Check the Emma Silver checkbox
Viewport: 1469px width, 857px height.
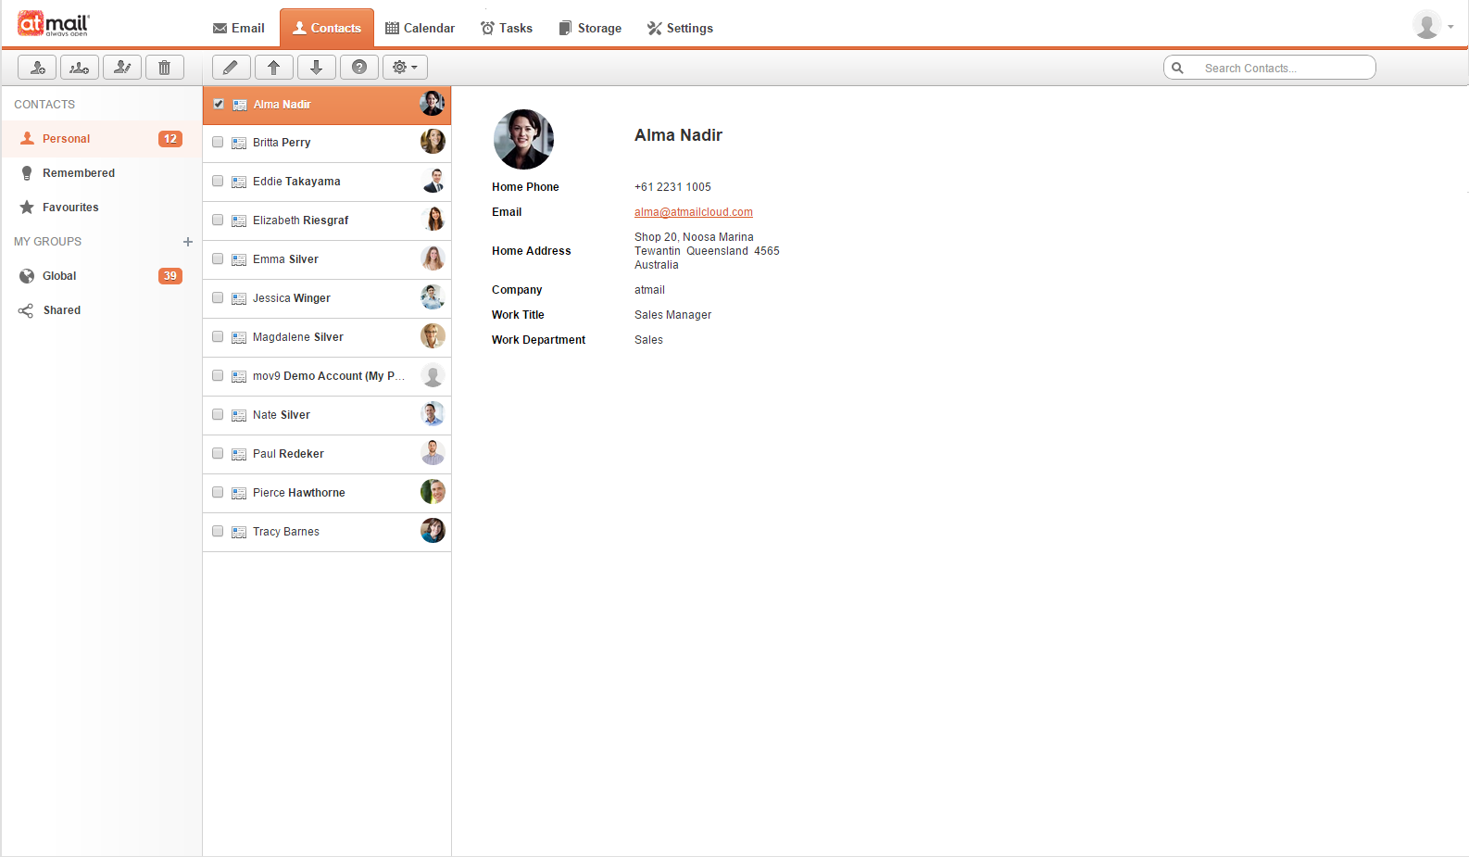pyautogui.click(x=218, y=259)
